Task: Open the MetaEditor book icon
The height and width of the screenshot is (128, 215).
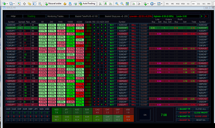Action: click(x=65, y=4)
